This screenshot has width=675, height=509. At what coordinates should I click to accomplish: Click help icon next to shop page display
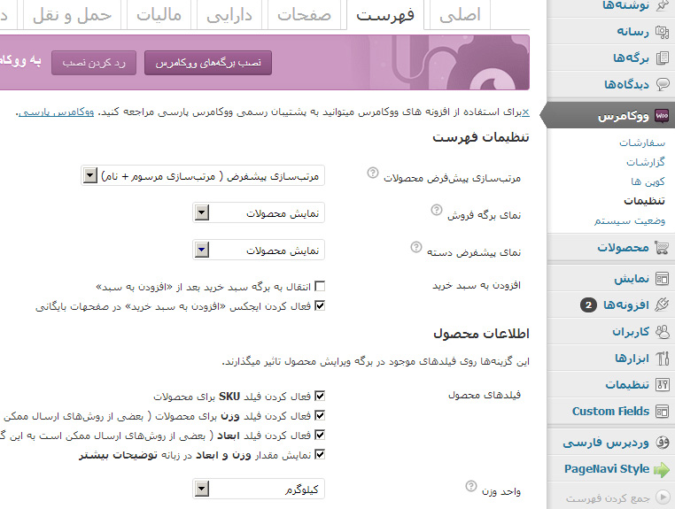(437, 210)
